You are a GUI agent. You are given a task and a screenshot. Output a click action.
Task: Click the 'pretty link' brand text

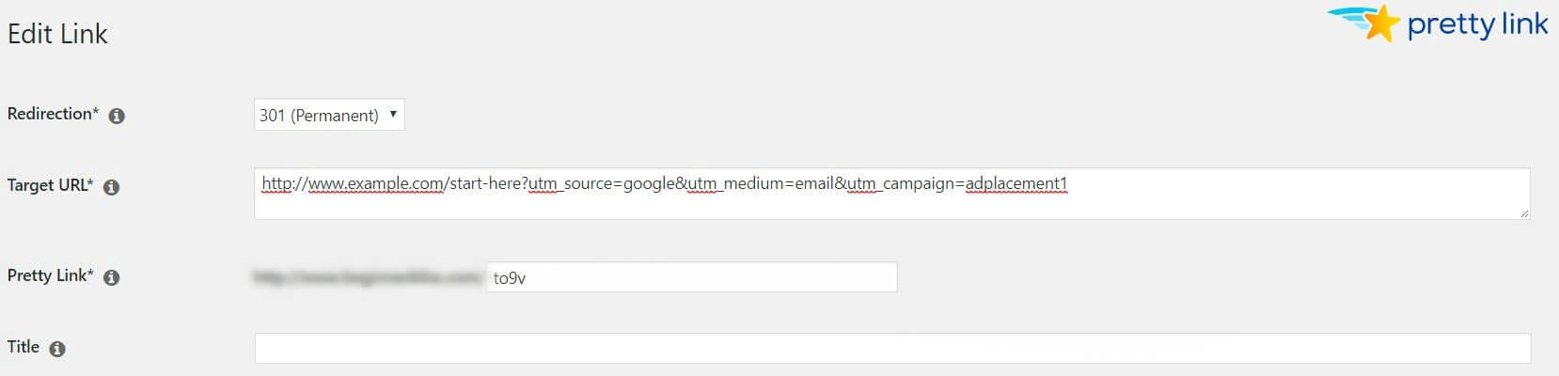pyautogui.click(x=1477, y=24)
